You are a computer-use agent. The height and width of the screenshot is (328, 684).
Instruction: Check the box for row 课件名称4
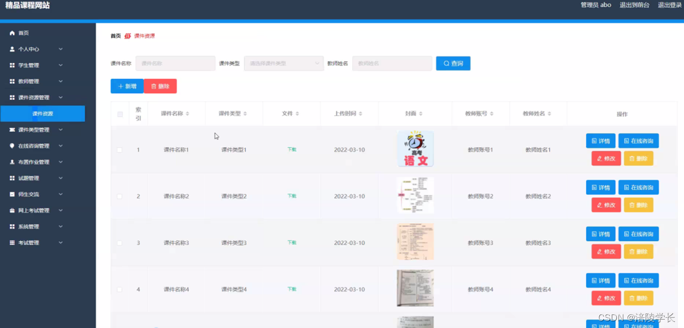(x=119, y=290)
